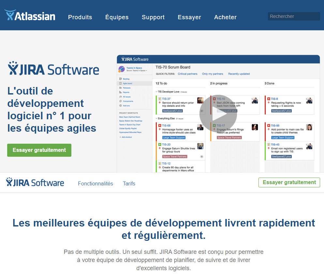Open the Reports chart icon

pyautogui.click(x=120, y=92)
